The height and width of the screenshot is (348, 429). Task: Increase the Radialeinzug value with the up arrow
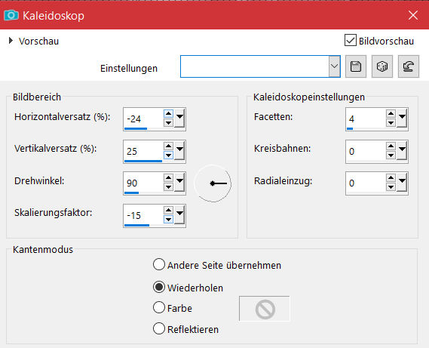(391, 178)
